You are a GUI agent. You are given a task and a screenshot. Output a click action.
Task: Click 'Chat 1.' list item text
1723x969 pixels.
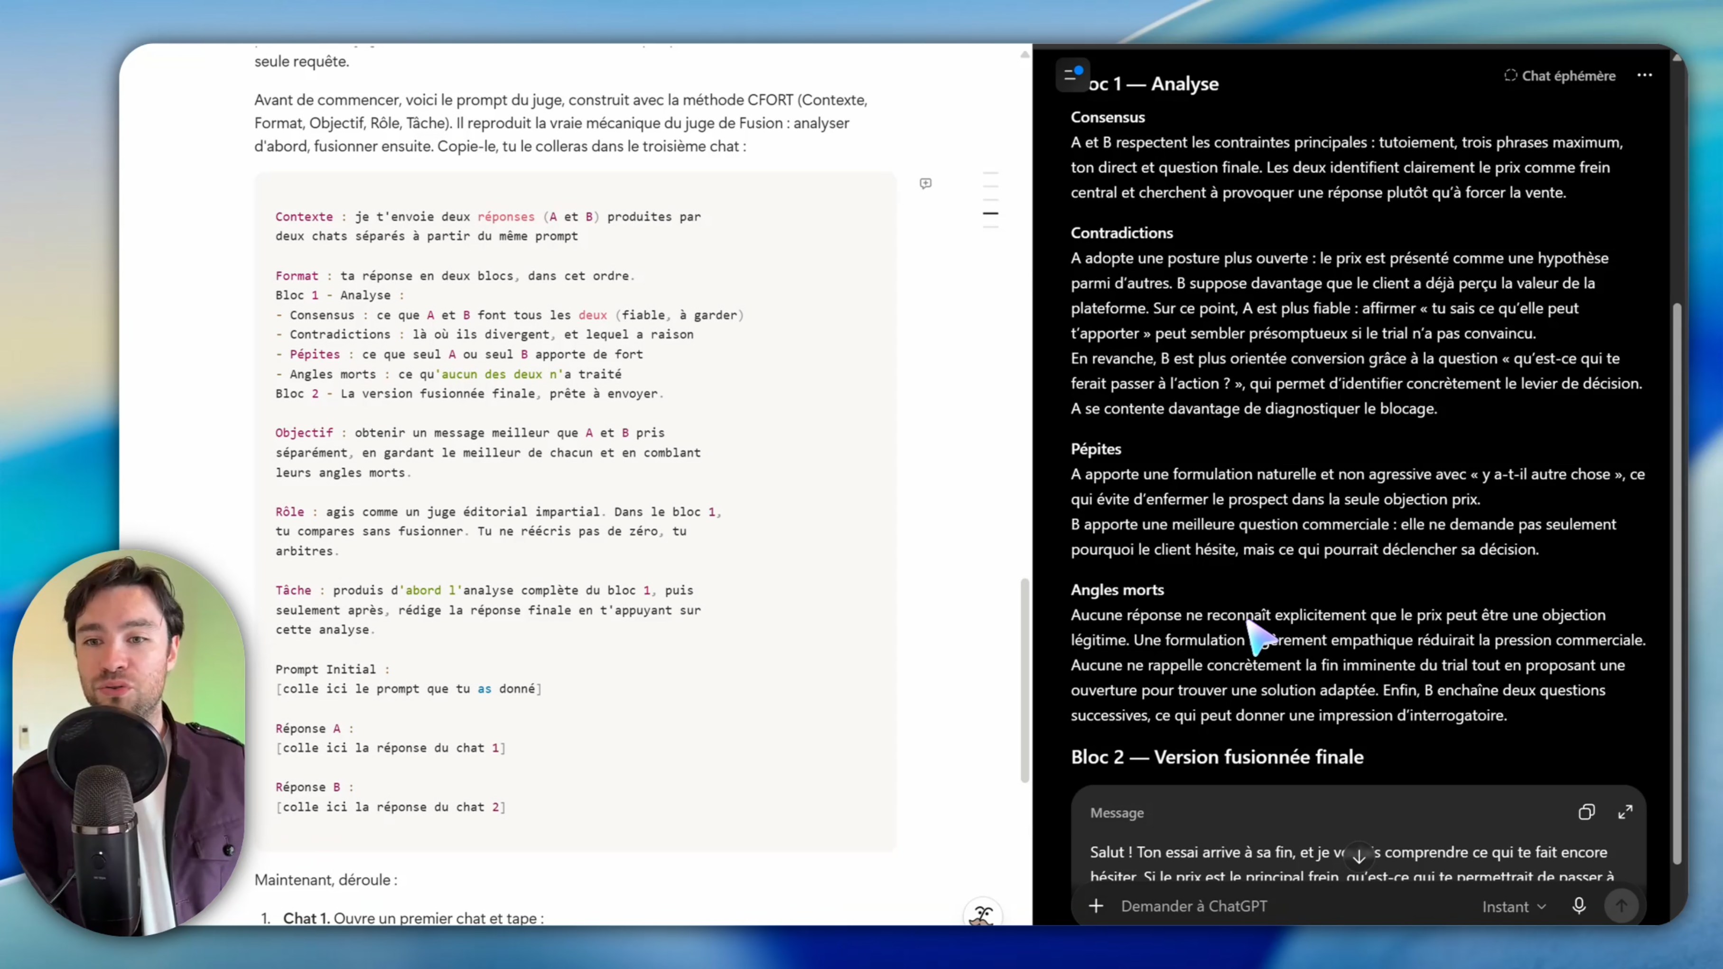pos(307,918)
